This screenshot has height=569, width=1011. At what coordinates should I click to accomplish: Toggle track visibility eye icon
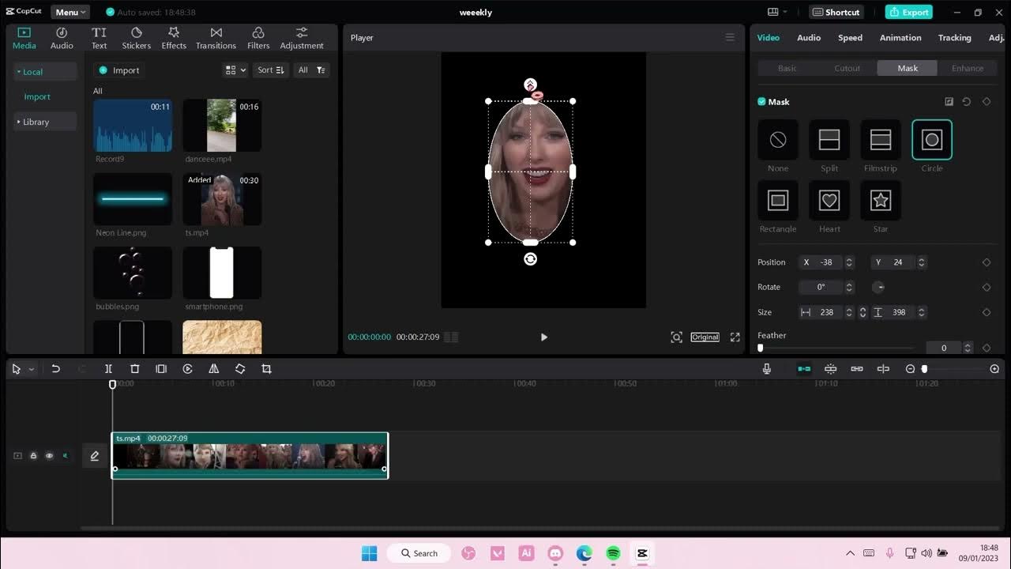coord(49,456)
